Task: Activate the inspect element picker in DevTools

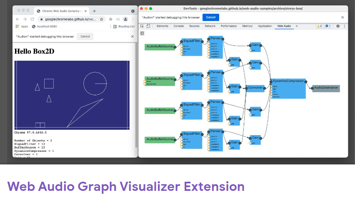Action: [142, 26]
